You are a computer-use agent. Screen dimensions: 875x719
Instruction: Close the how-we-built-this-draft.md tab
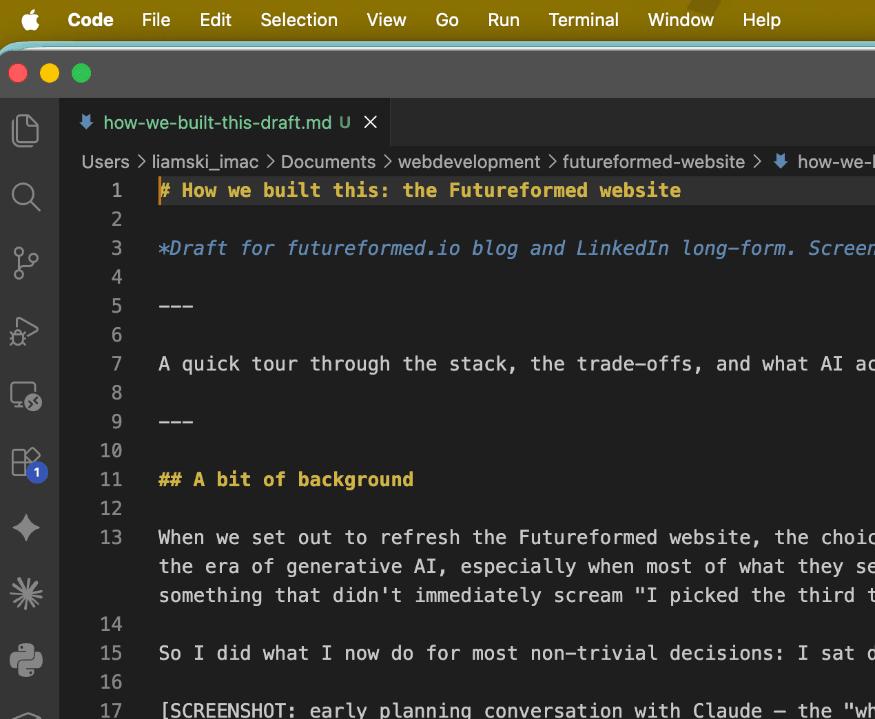370,122
